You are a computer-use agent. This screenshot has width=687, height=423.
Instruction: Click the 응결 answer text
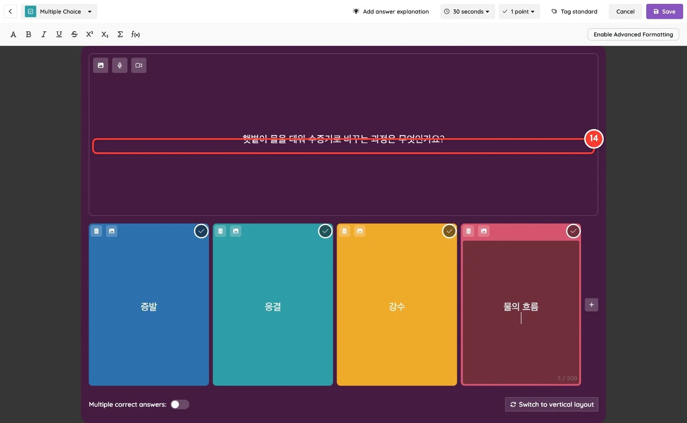click(x=273, y=307)
